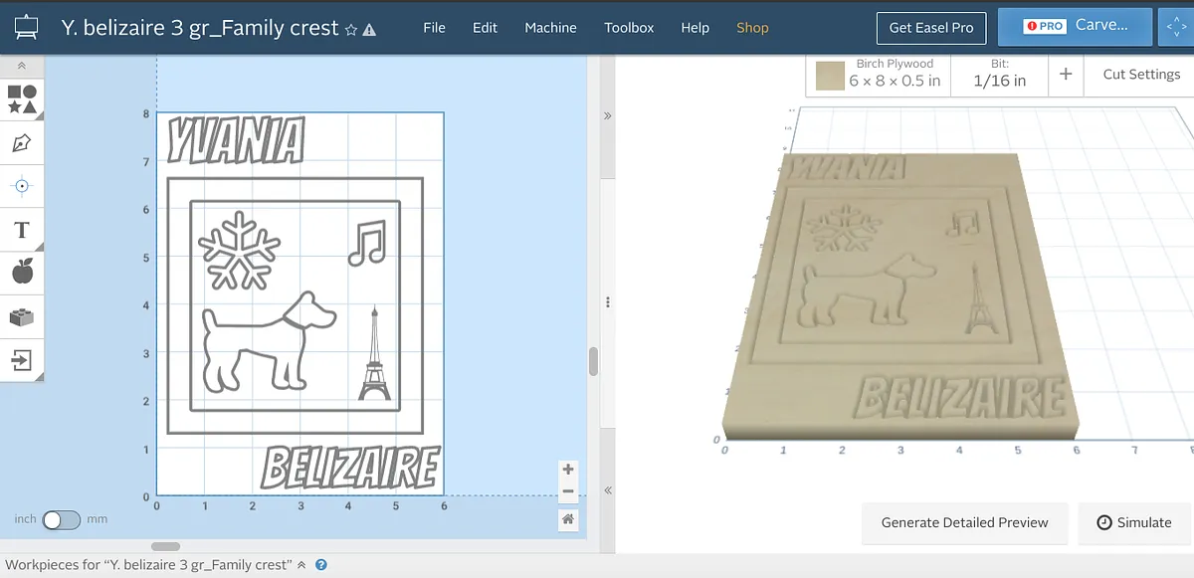Viewport: 1194px width, 578px height.
Task: Click the Simulate button
Action: pyautogui.click(x=1133, y=522)
